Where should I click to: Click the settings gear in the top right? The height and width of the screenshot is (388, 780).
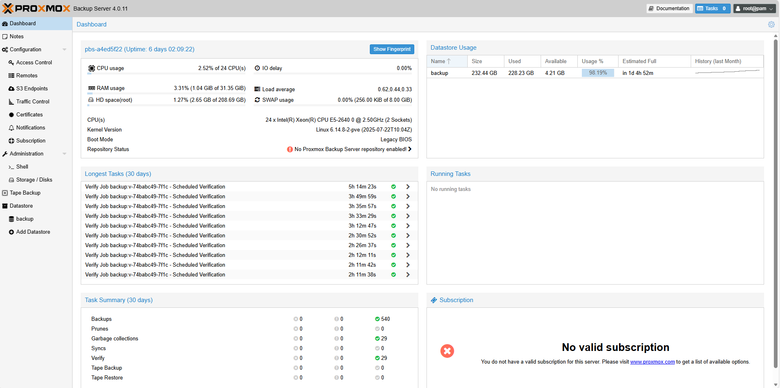[x=771, y=24]
